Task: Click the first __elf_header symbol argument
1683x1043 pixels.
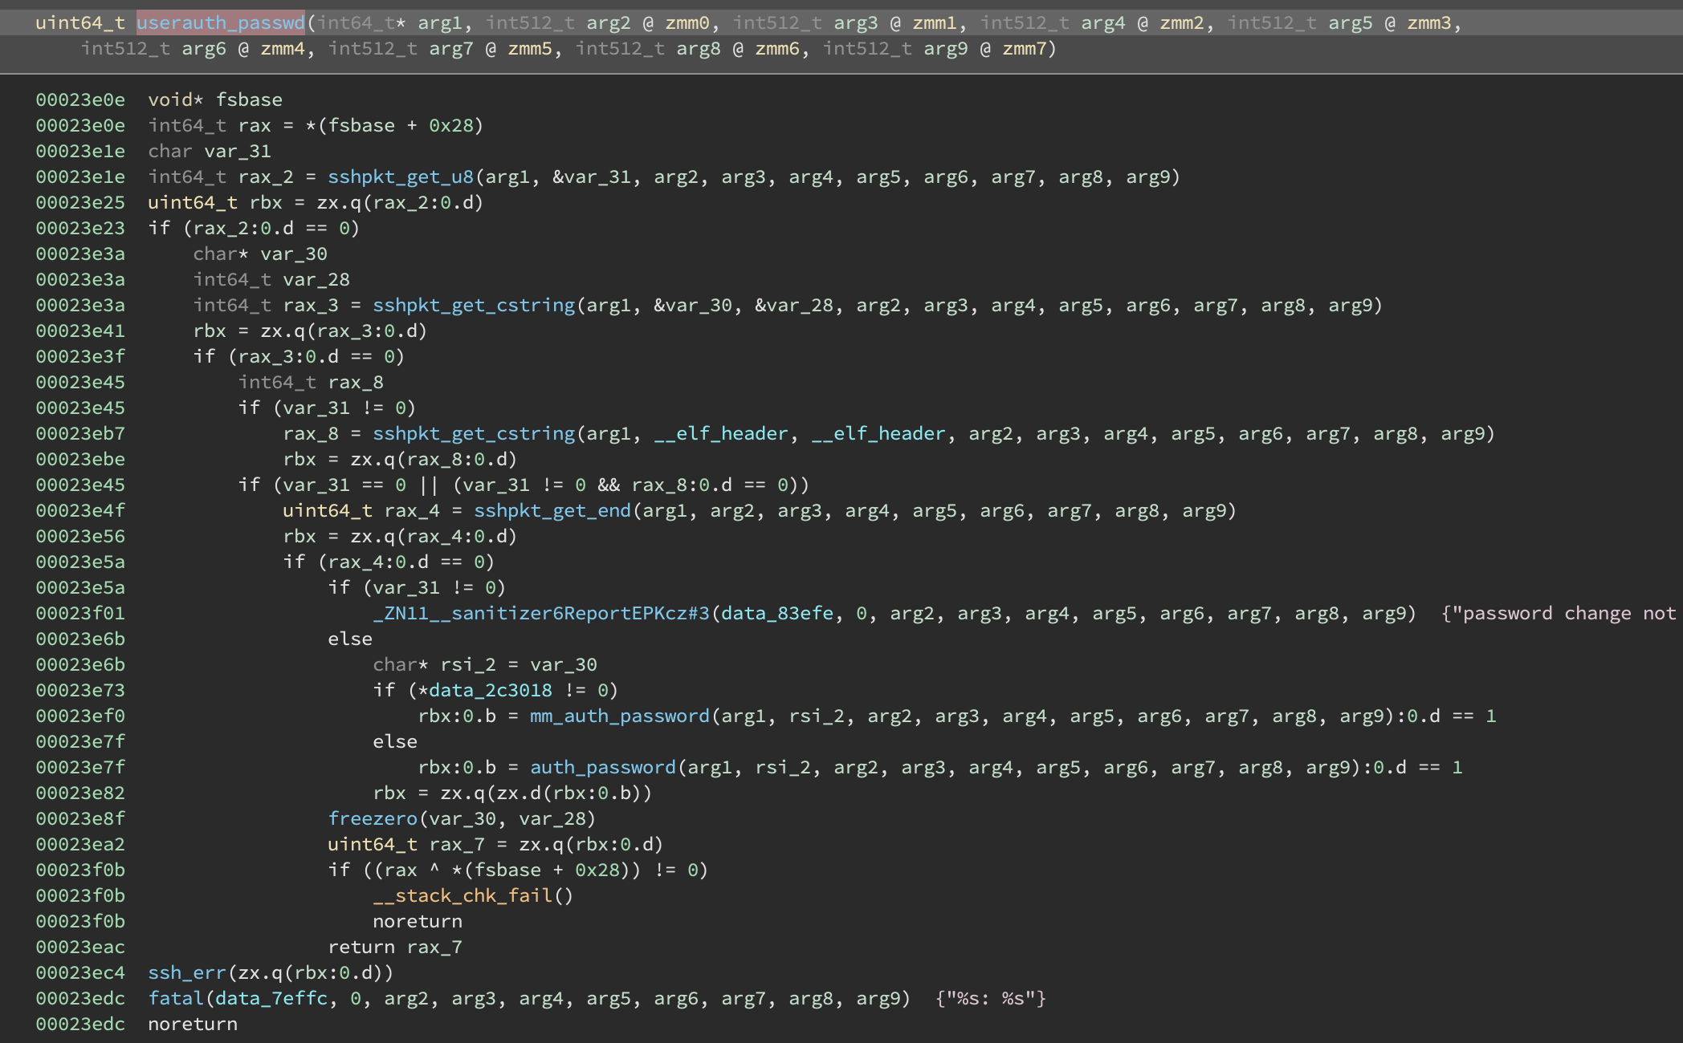Action: pyautogui.click(x=720, y=433)
